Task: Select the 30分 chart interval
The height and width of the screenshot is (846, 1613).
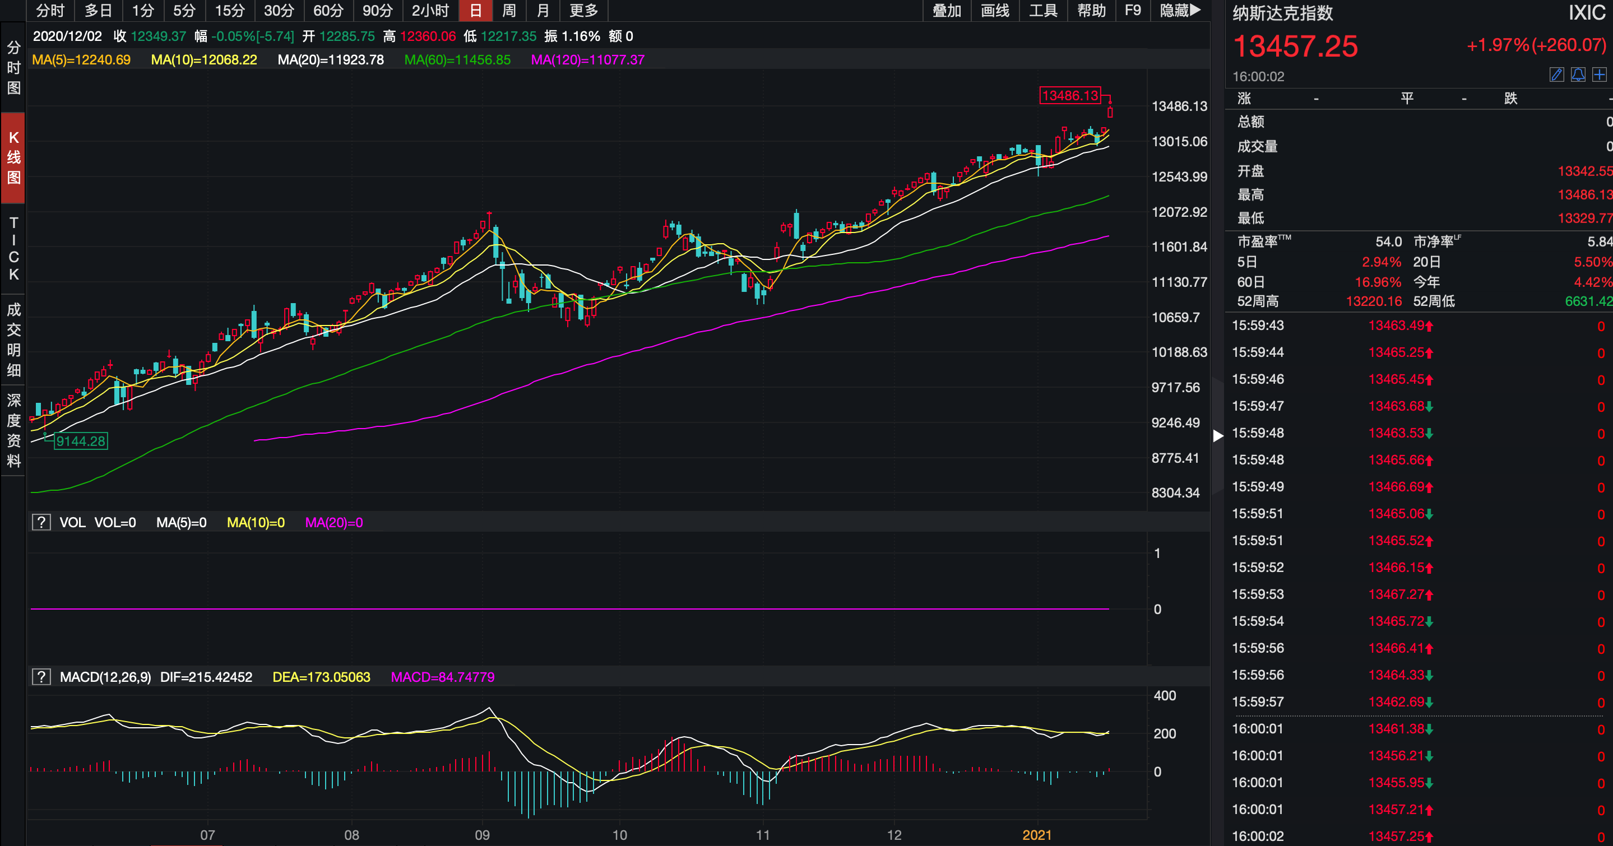Action: 279,11
